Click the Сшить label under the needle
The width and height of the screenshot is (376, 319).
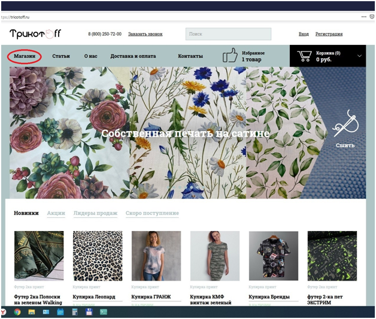pyautogui.click(x=345, y=145)
